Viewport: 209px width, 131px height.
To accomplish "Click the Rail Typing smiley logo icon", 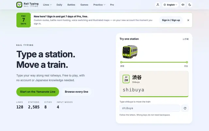I will click(x=19, y=5).
